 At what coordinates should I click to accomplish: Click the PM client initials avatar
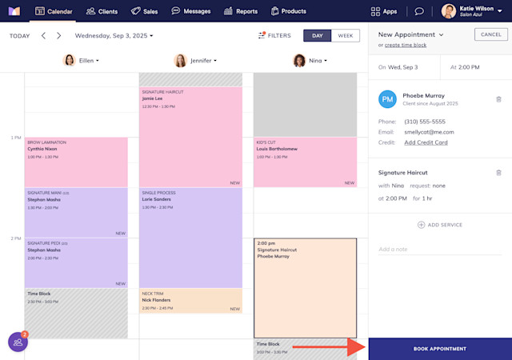coord(387,99)
